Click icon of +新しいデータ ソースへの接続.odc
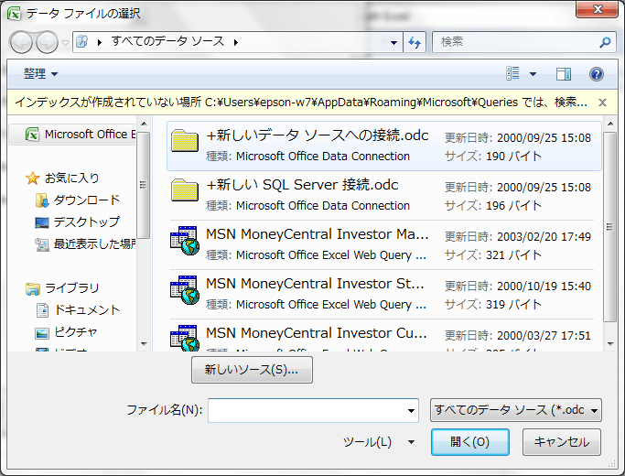The width and height of the screenshot is (625, 476). pyautogui.click(x=185, y=141)
